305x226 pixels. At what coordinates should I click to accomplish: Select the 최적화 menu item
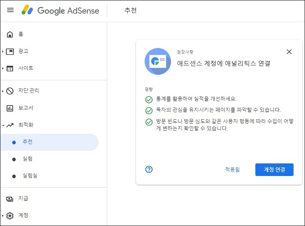coord(26,124)
